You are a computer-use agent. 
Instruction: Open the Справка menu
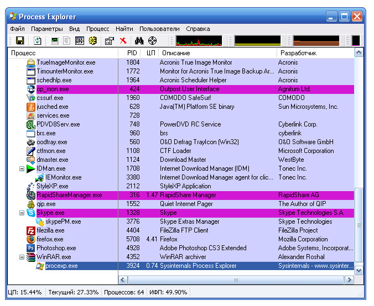pyautogui.click(x=198, y=29)
